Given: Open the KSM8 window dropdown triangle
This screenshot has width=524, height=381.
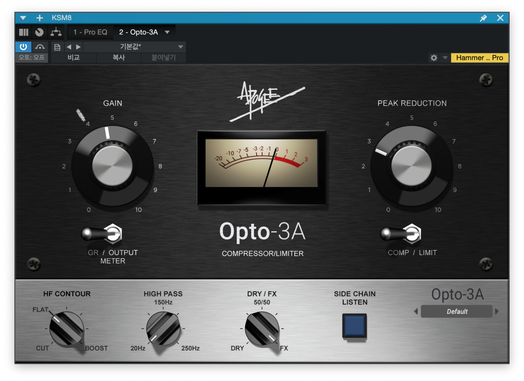Looking at the screenshot, I should [x=23, y=18].
